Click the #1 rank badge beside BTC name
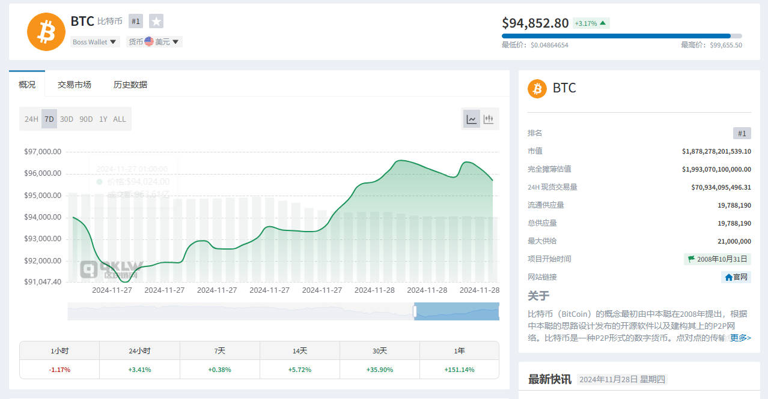This screenshot has width=768, height=399. 136,21
